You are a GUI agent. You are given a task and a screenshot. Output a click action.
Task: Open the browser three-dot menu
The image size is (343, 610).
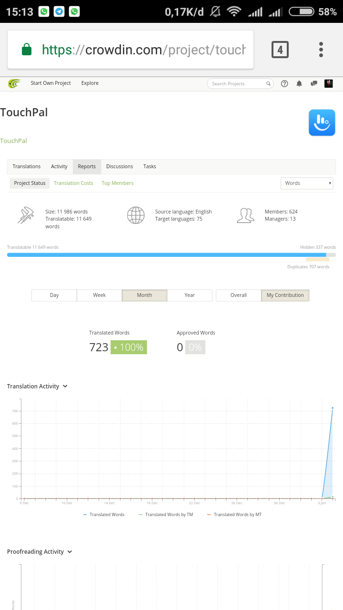[x=321, y=50]
